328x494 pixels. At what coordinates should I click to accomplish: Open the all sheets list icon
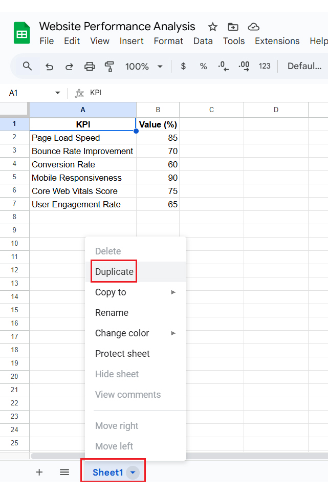64,472
